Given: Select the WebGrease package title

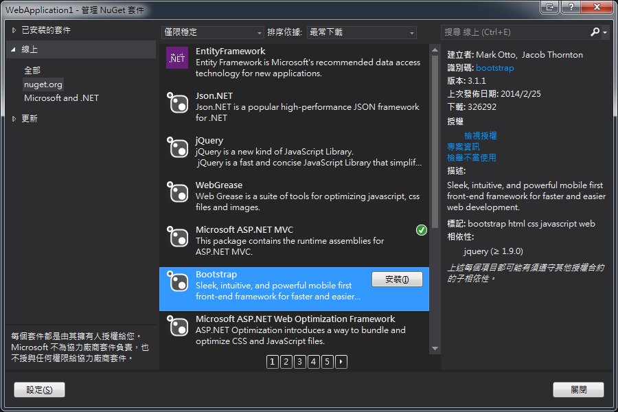Looking at the screenshot, I should (x=219, y=185).
